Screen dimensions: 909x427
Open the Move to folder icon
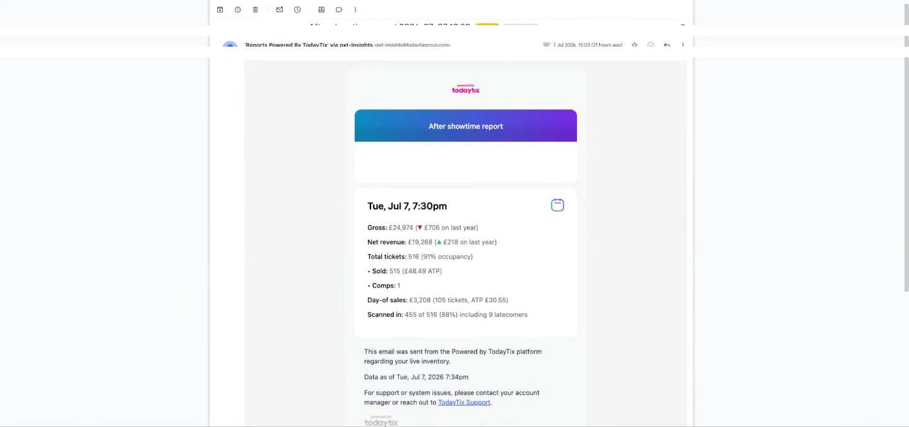321,9
